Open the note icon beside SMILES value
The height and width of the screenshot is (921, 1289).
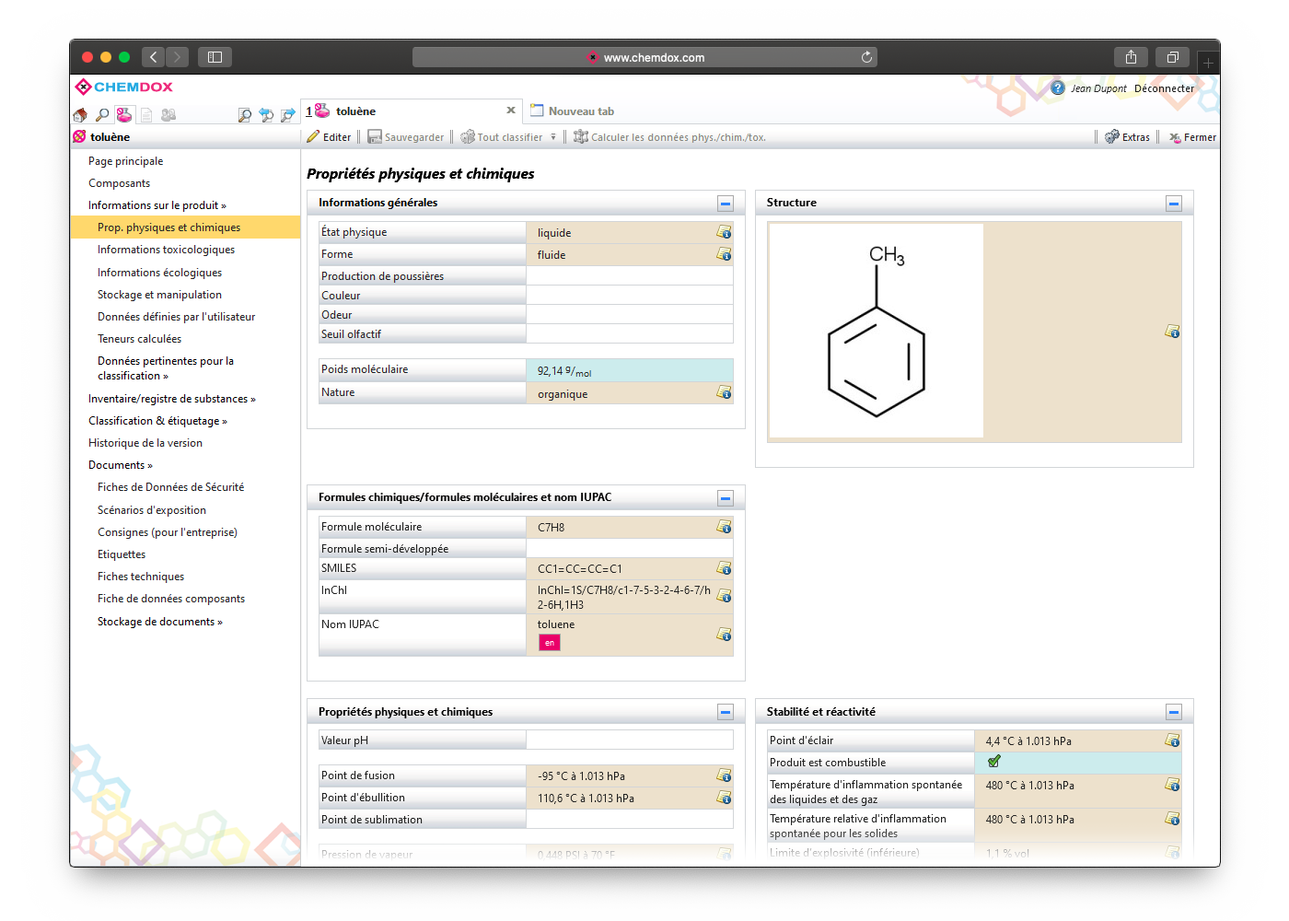tap(724, 568)
